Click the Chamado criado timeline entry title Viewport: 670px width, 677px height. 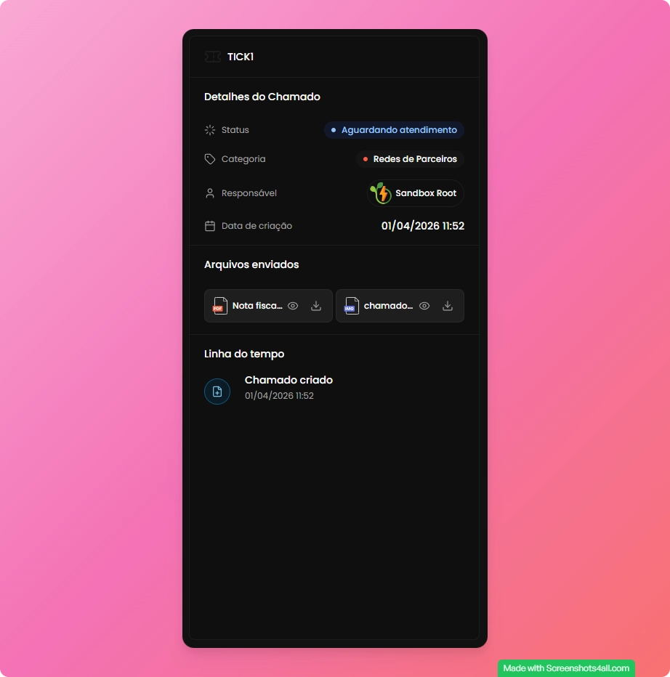288,380
